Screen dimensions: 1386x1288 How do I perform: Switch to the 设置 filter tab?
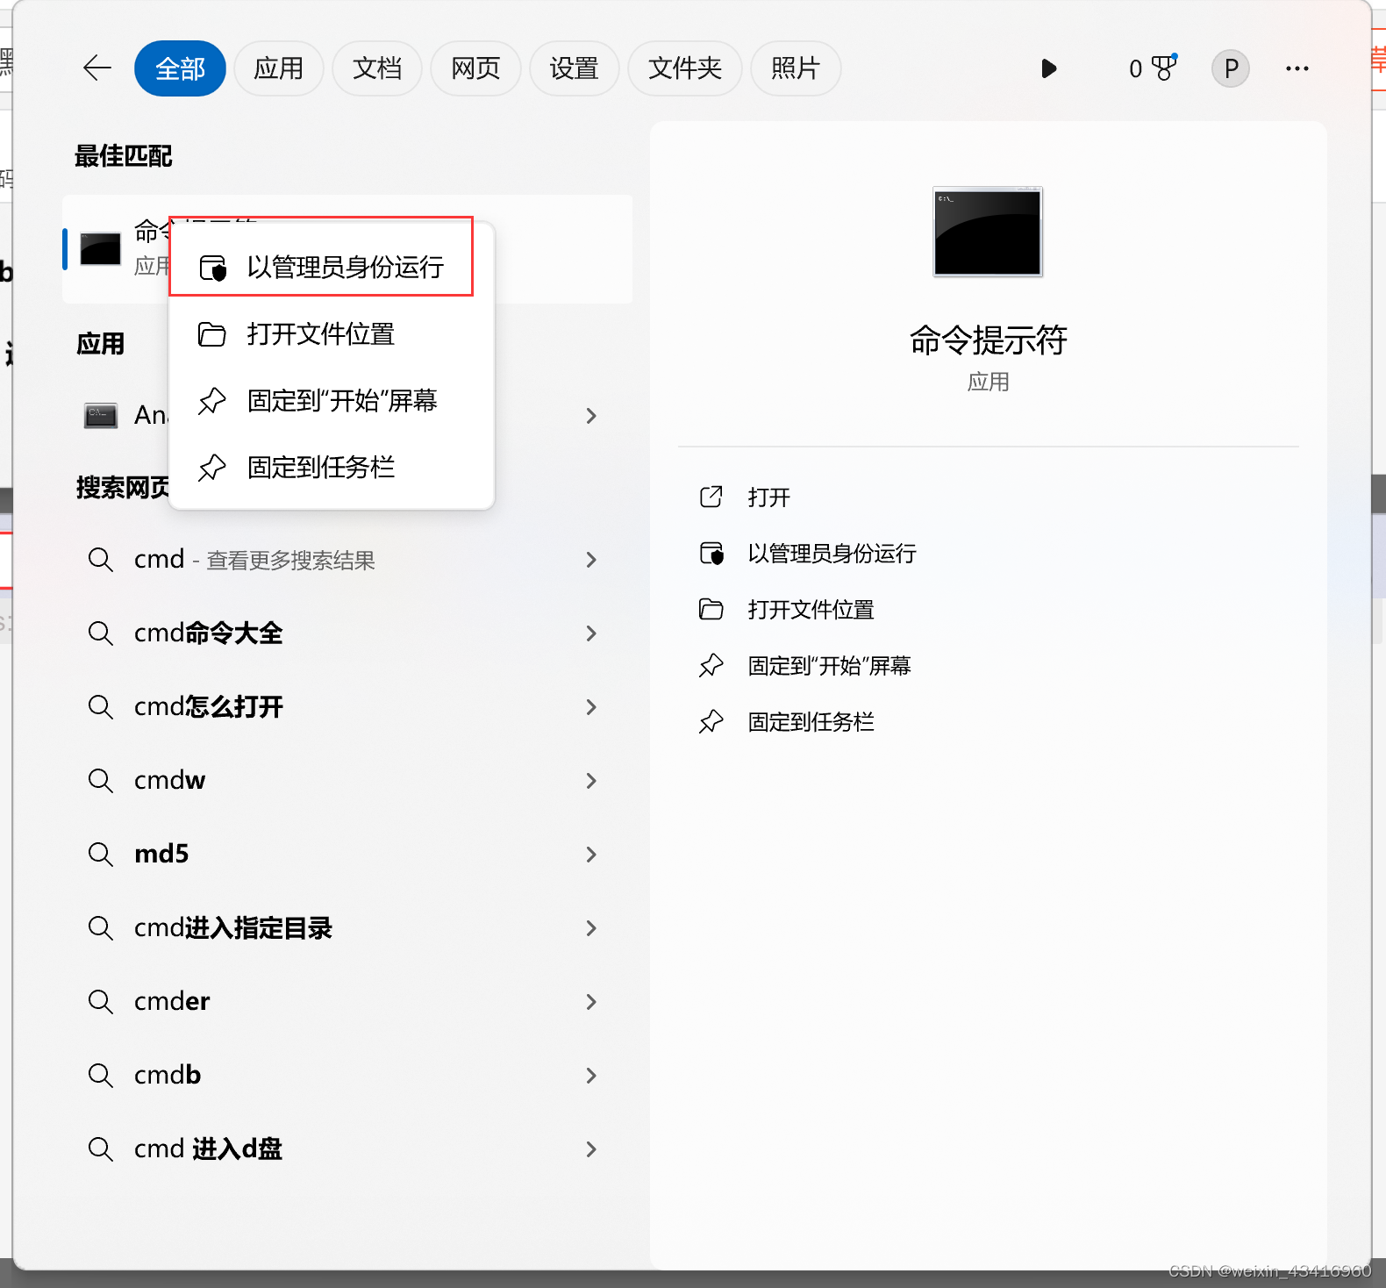click(575, 68)
